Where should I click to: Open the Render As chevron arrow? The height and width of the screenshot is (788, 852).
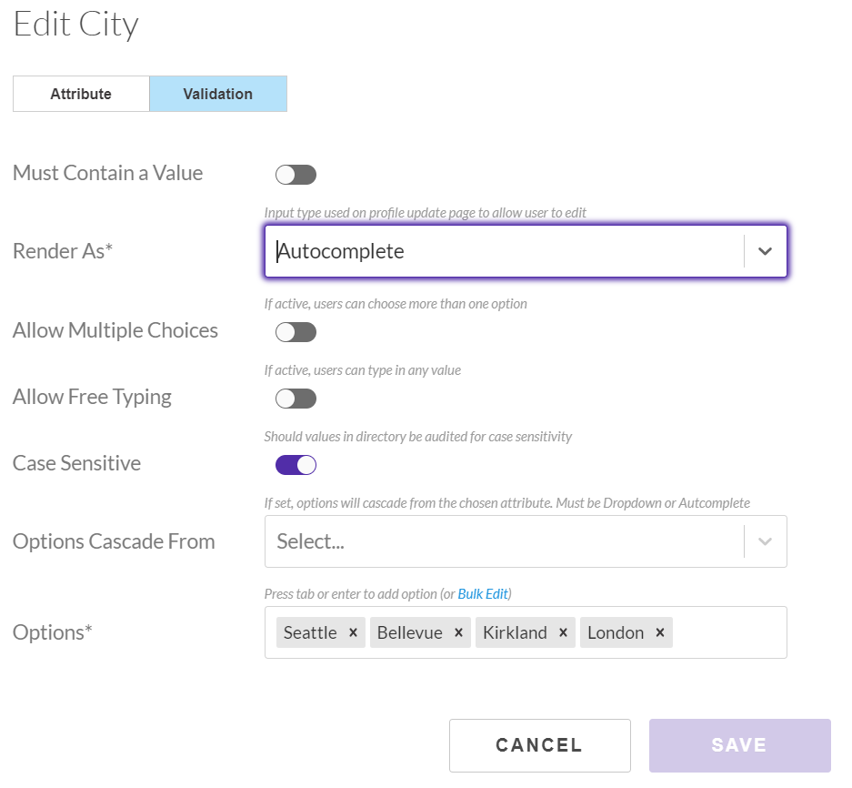pyautogui.click(x=765, y=251)
